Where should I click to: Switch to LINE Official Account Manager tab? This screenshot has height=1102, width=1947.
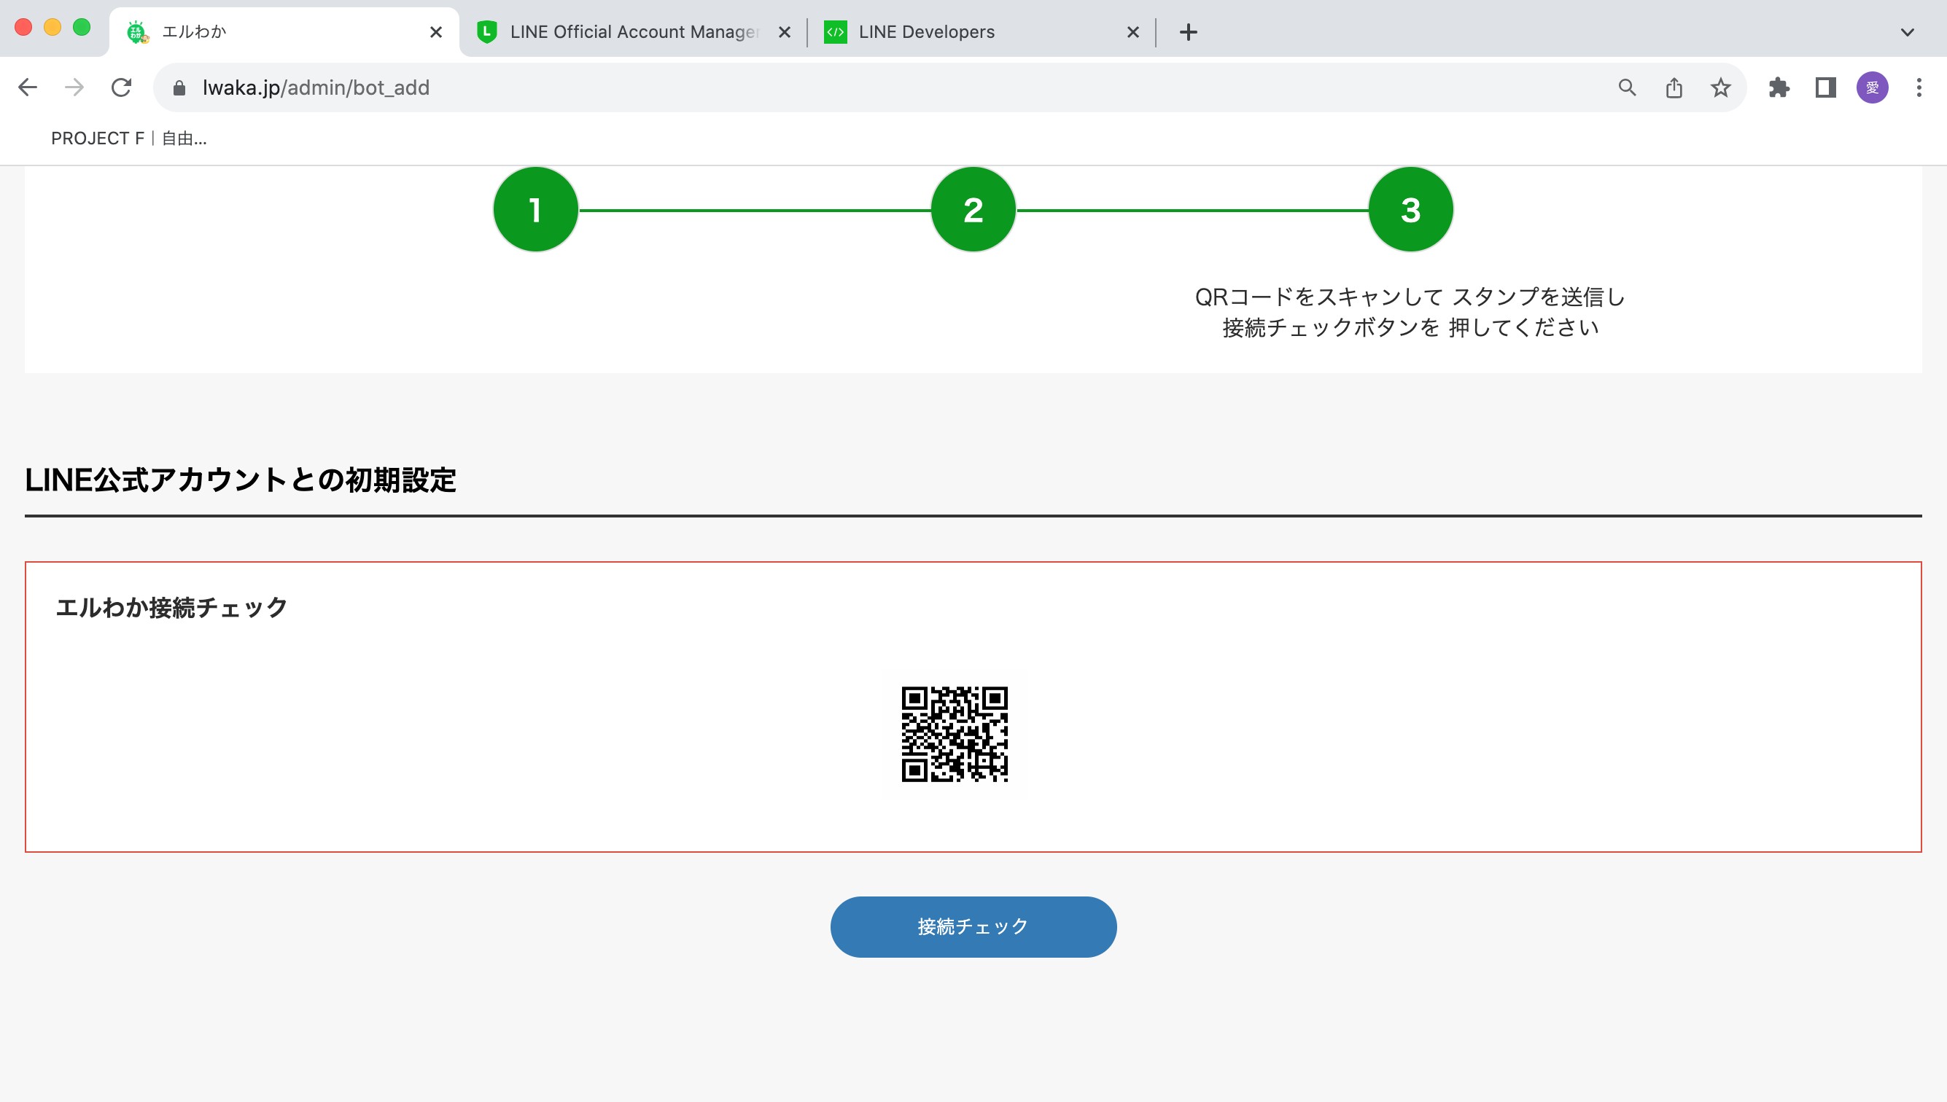pyautogui.click(x=634, y=32)
